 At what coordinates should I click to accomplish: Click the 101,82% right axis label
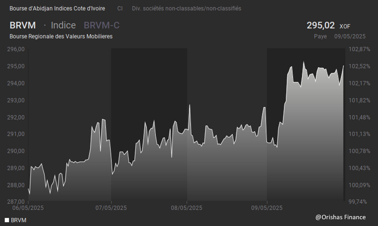(x=359, y=100)
